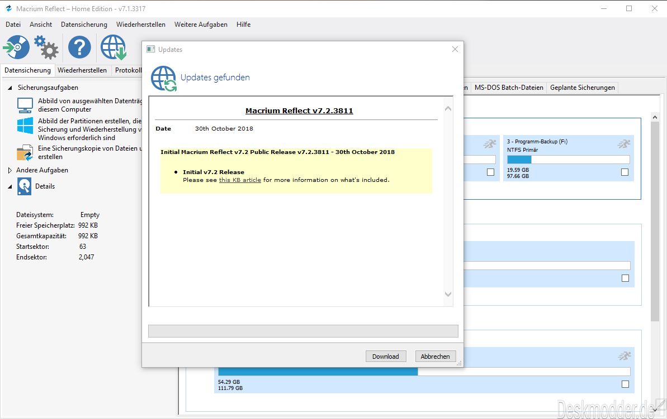
Task: Select 'Abbild der Partitionen erstellen' task
Action: pos(90,129)
